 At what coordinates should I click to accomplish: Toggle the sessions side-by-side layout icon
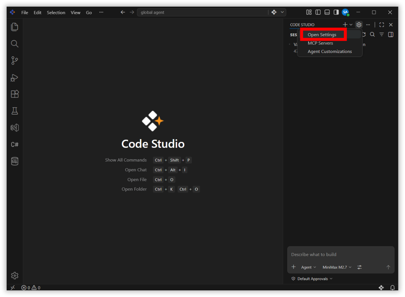pos(391,34)
